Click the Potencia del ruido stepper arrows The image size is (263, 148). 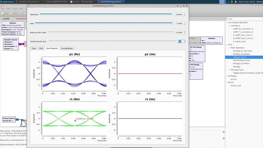point(185,32)
